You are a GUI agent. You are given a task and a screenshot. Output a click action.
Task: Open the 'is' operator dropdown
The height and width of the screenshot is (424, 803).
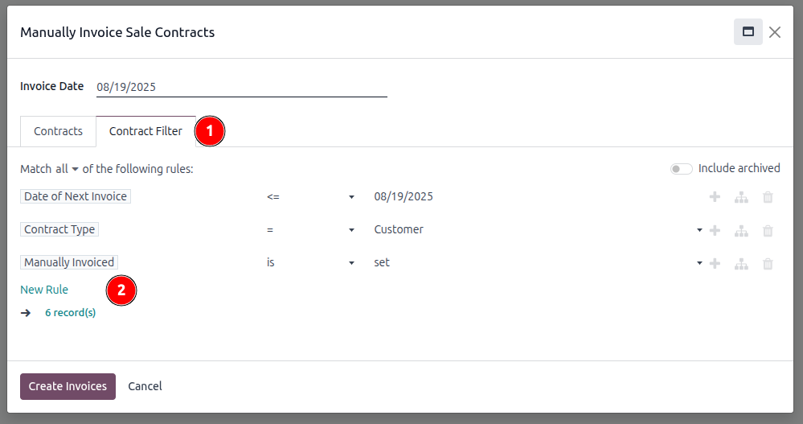point(310,262)
